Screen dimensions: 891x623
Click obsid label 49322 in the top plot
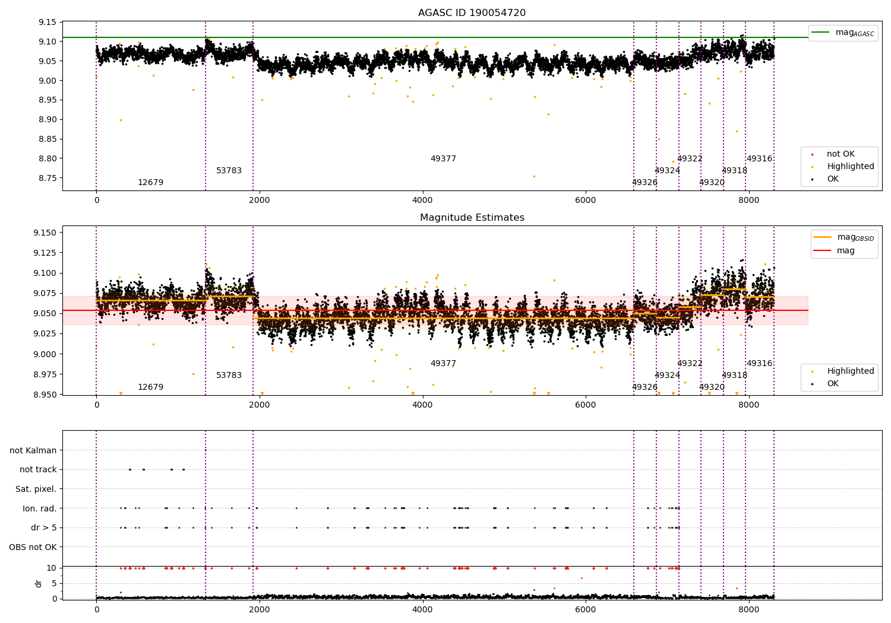690,158
